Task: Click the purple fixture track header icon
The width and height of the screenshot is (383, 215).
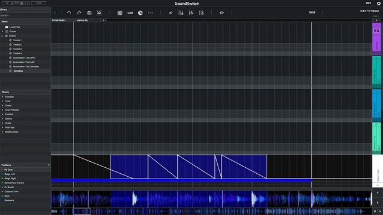Action: [376, 30]
